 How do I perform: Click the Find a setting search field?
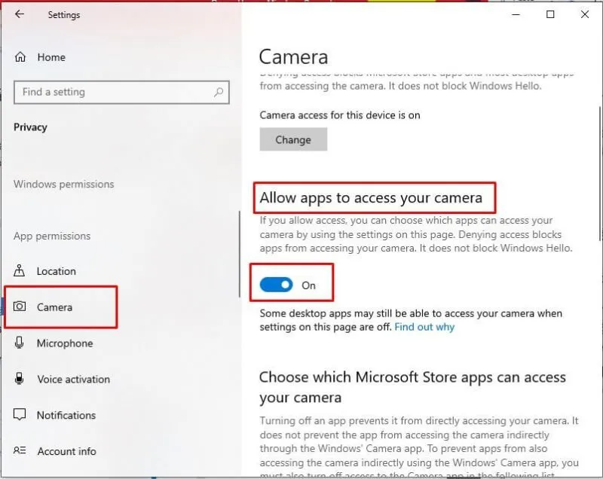click(121, 92)
